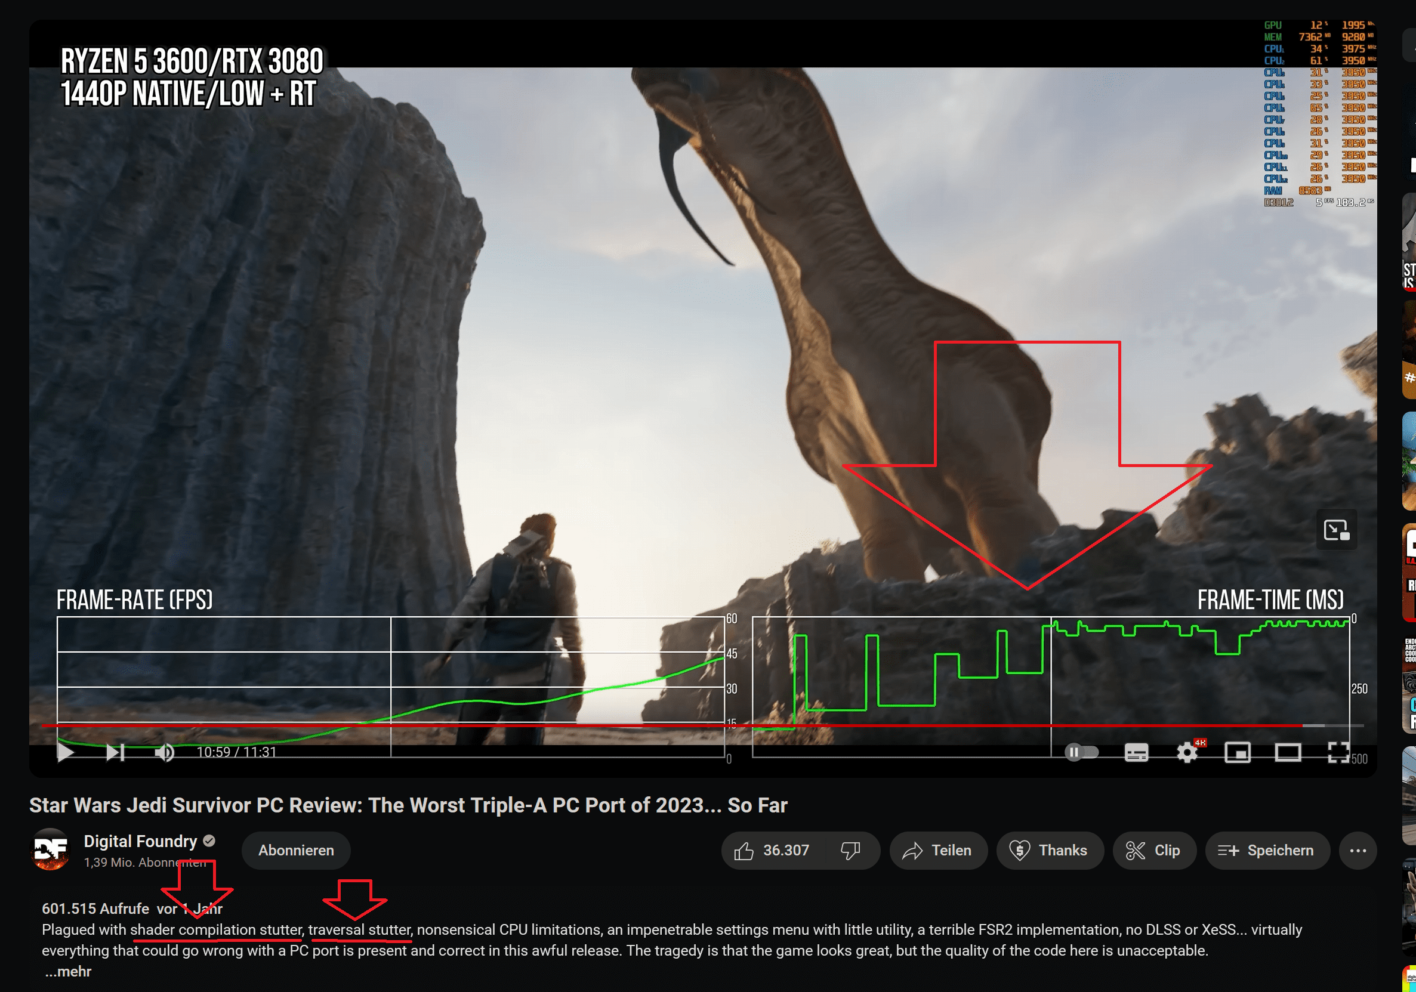Open the Digital Foundry channel avatar
This screenshot has height=992, width=1416.
[50, 850]
